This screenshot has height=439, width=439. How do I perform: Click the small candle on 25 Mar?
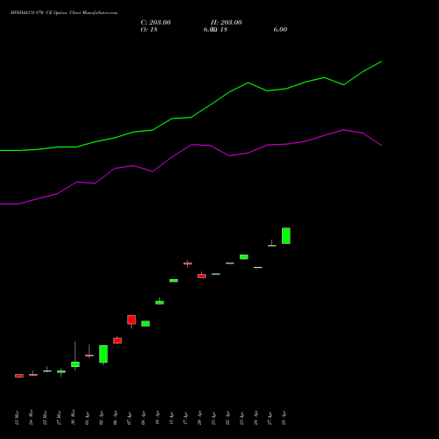[47, 371]
